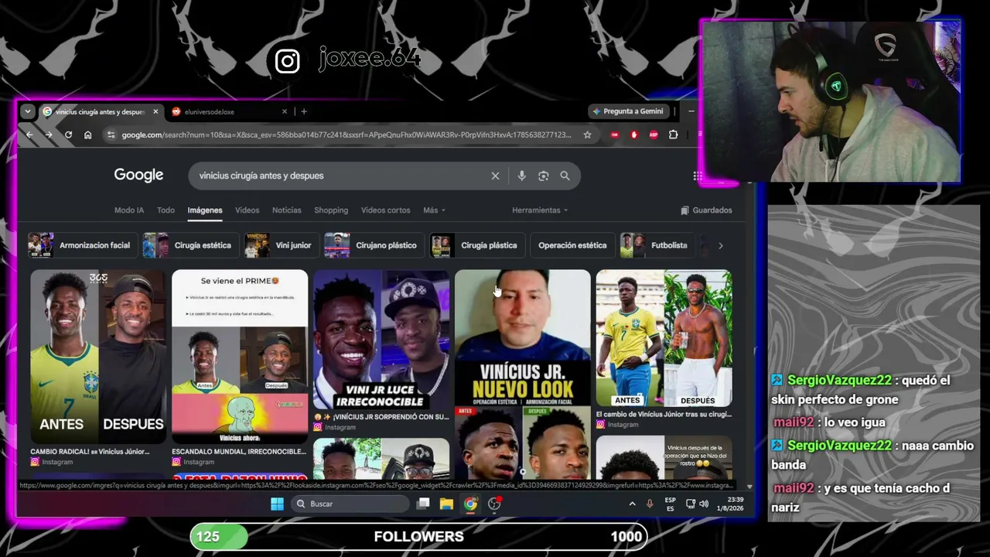The height and width of the screenshot is (557, 990).
Task: Open 'ESCANDALO MUNDIAL, IRRECONOCIBLE' result link
Action: point(239,451)
